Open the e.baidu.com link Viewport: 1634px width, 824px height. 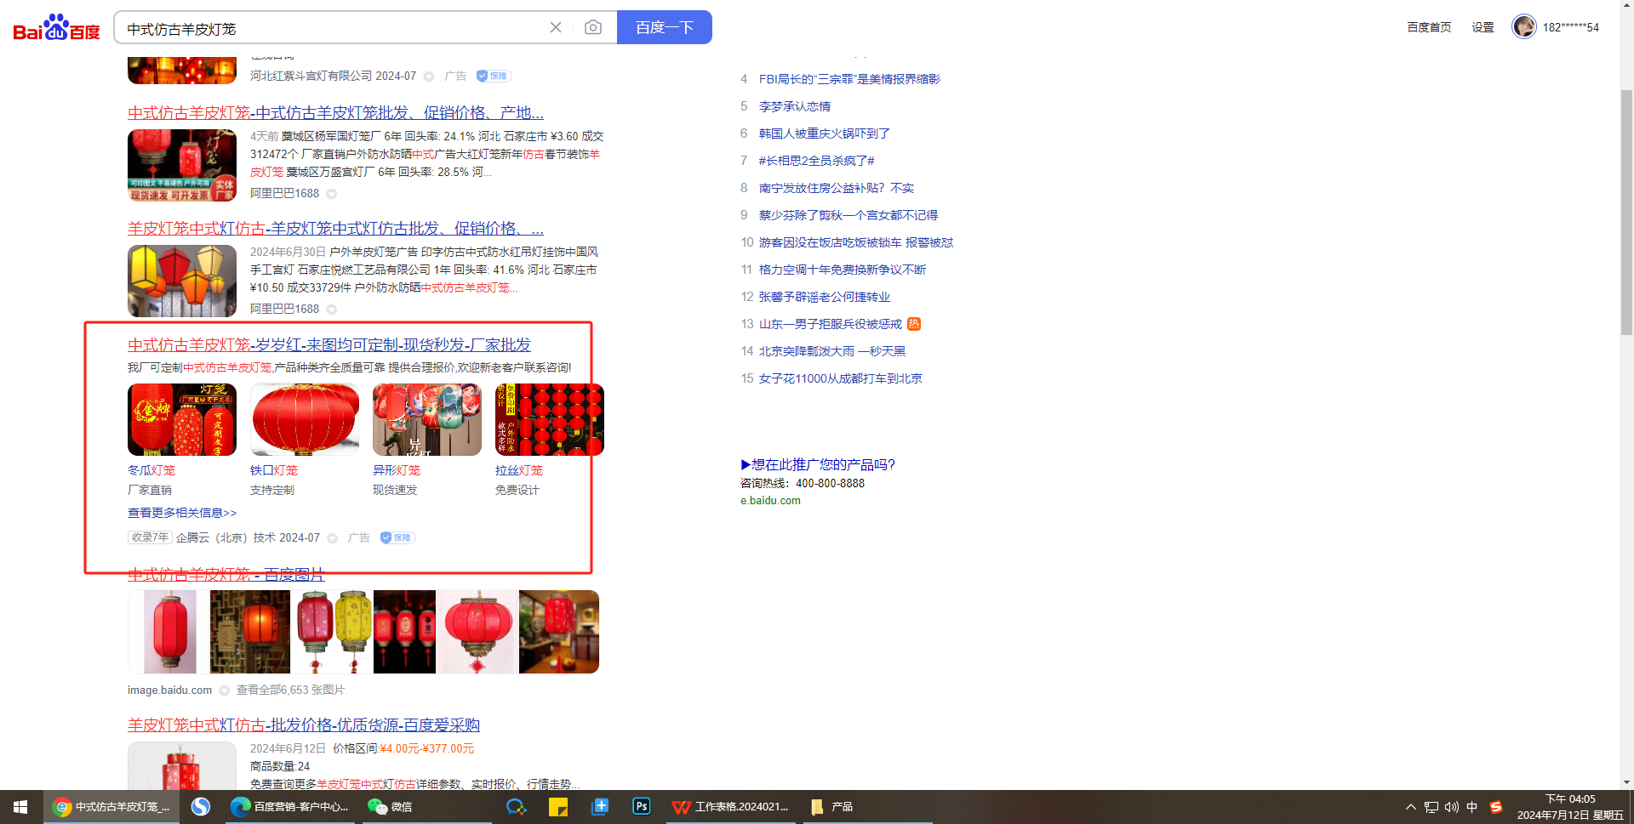point(770,500)
